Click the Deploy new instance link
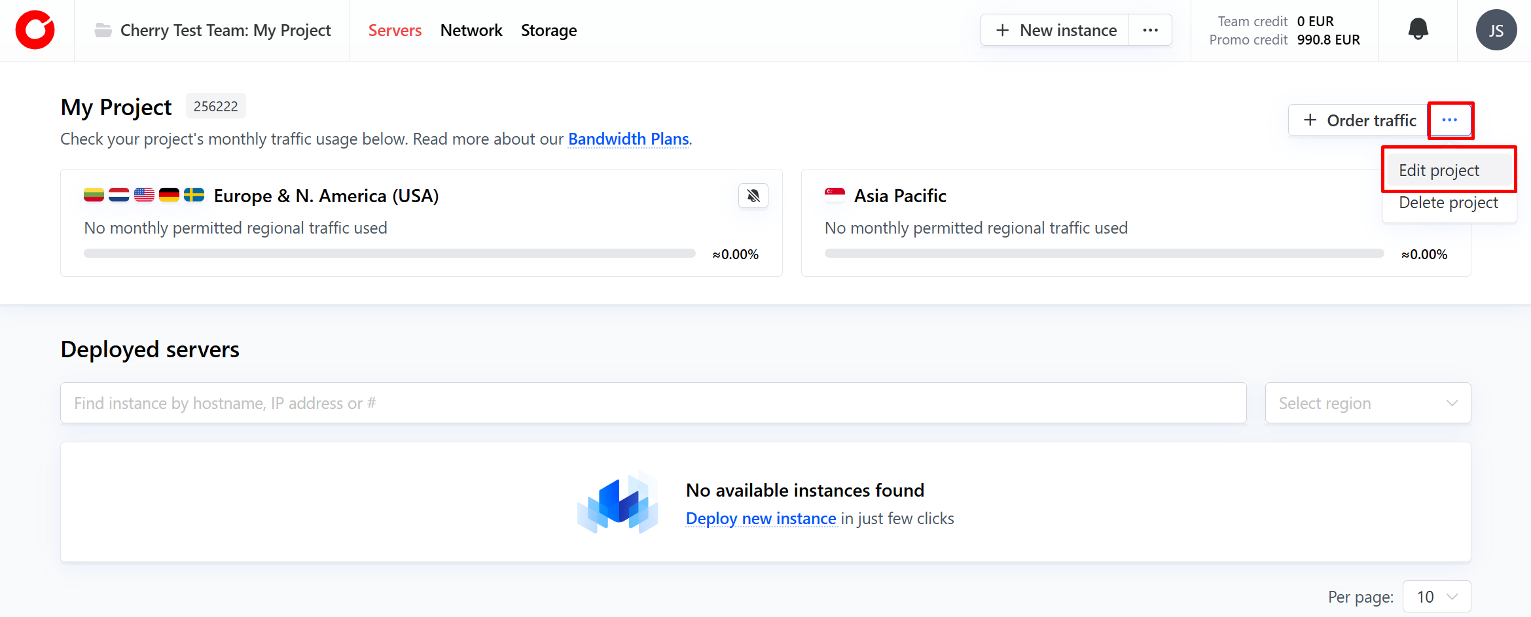The height and width of the screenshot is (617, 1531). click(x=761, y=518)
